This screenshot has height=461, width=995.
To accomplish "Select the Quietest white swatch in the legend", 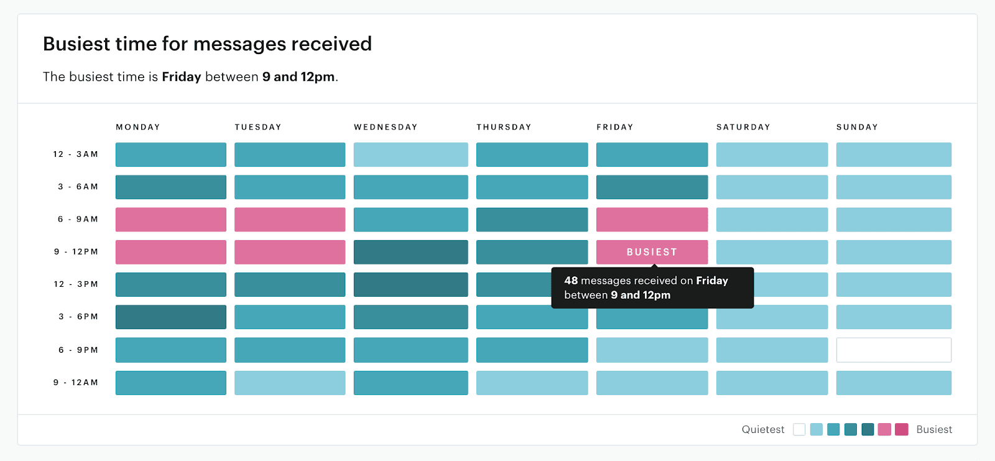I will point(799,429).
